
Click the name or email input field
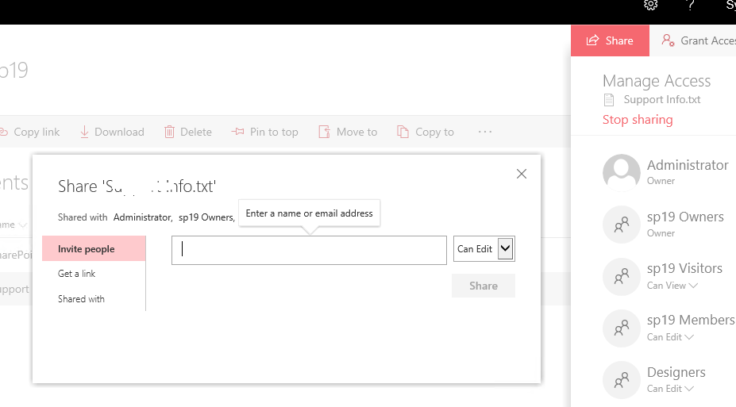(309, 249)
